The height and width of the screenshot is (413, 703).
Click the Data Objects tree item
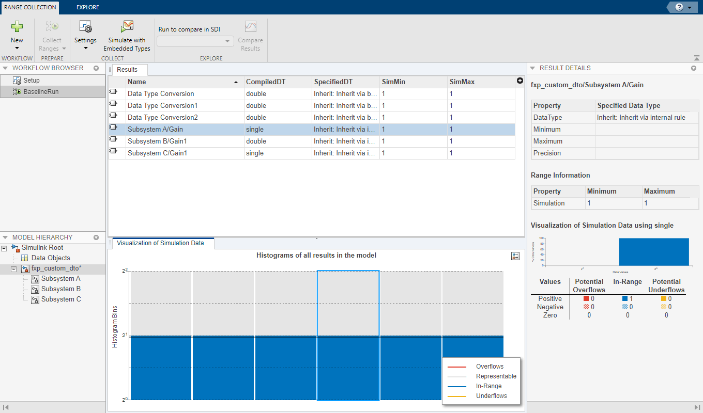50,258
